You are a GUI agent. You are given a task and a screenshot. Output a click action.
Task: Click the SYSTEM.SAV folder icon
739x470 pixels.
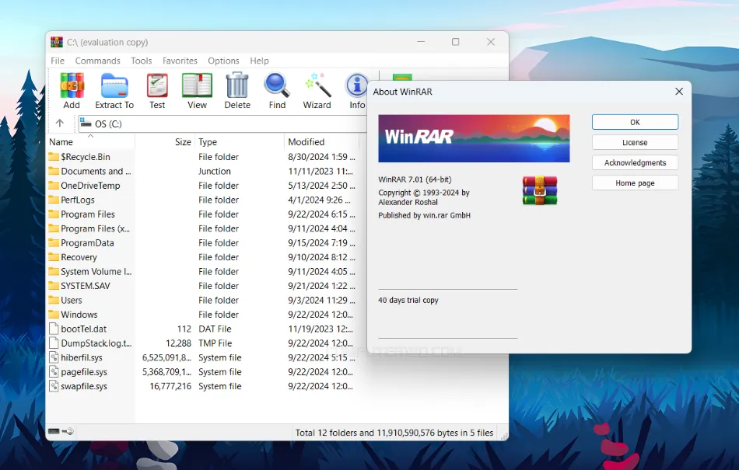pyautogui.click(x=54, y=286)
